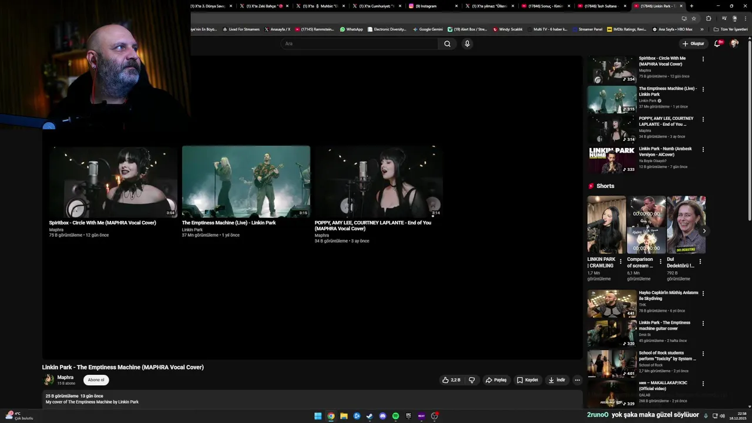Open the options menu for Emptiness machine guitar cover video

(x=703, y=323)
